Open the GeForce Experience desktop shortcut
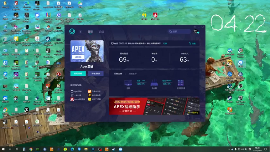 click(x=16, y=65)
